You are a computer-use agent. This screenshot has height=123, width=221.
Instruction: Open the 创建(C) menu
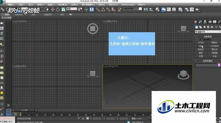[x=51, y=5]
